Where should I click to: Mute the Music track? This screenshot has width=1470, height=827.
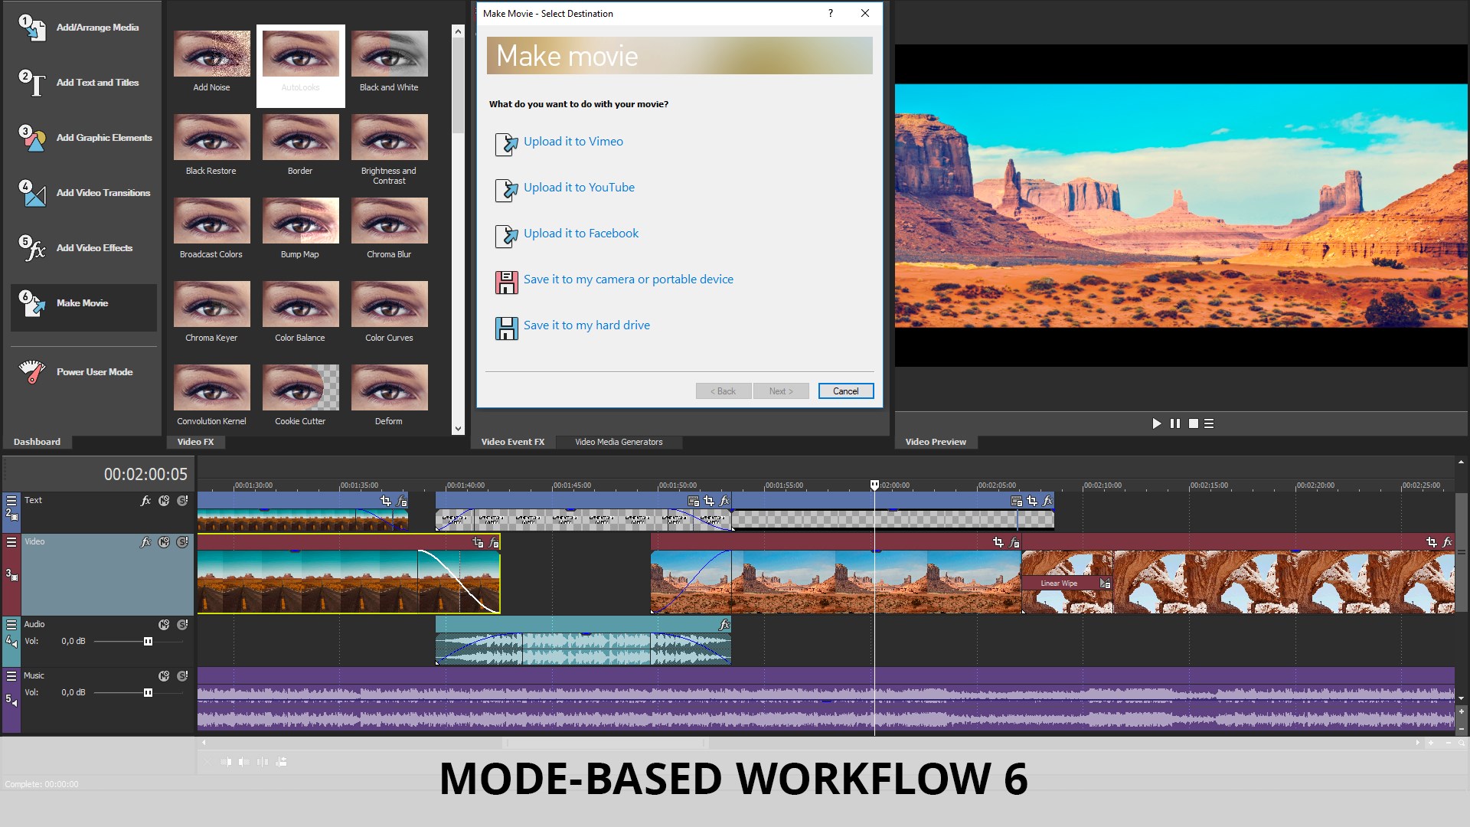click(164, 676)
